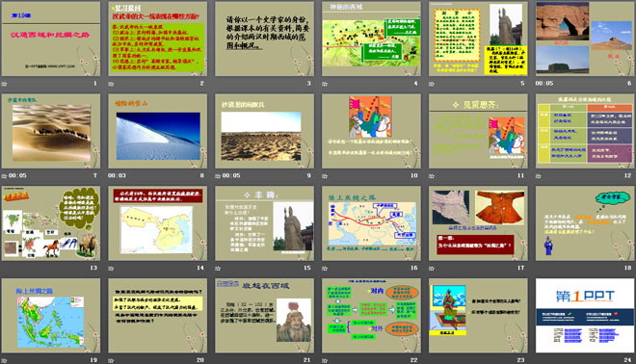Select slide 8 thumbnail showing snowy mountain
Viewport: 636px width, 364px height.
click(x=158, y=131)
